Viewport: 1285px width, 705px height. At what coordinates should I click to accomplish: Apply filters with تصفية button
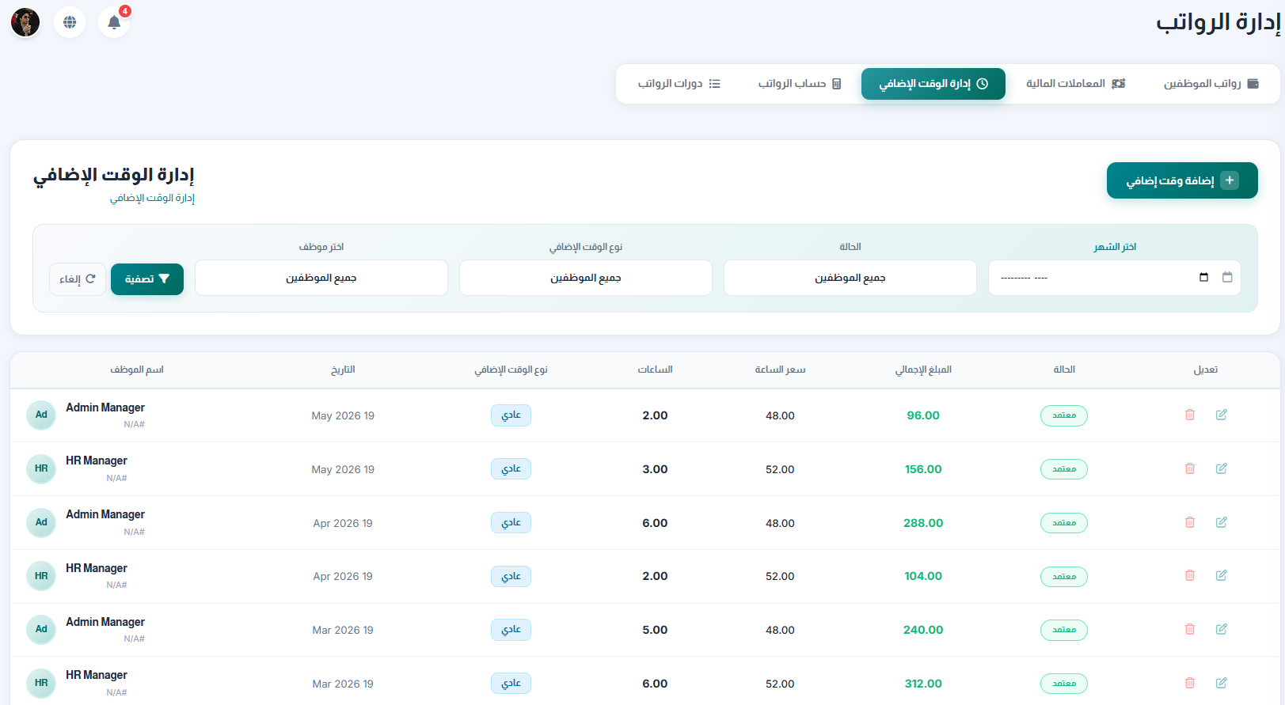[x=147, y=279]
